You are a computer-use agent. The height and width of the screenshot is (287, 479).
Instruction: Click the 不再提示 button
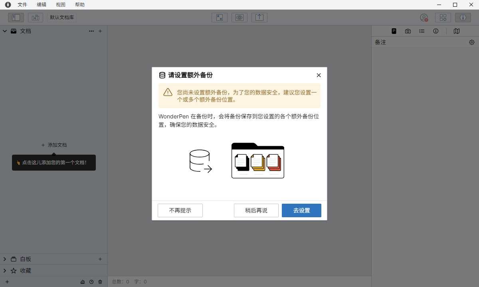pos(180,210)
